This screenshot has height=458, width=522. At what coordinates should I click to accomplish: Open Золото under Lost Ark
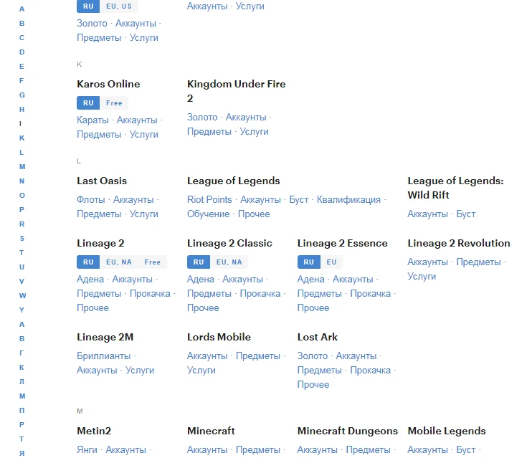tap(313, 356)
